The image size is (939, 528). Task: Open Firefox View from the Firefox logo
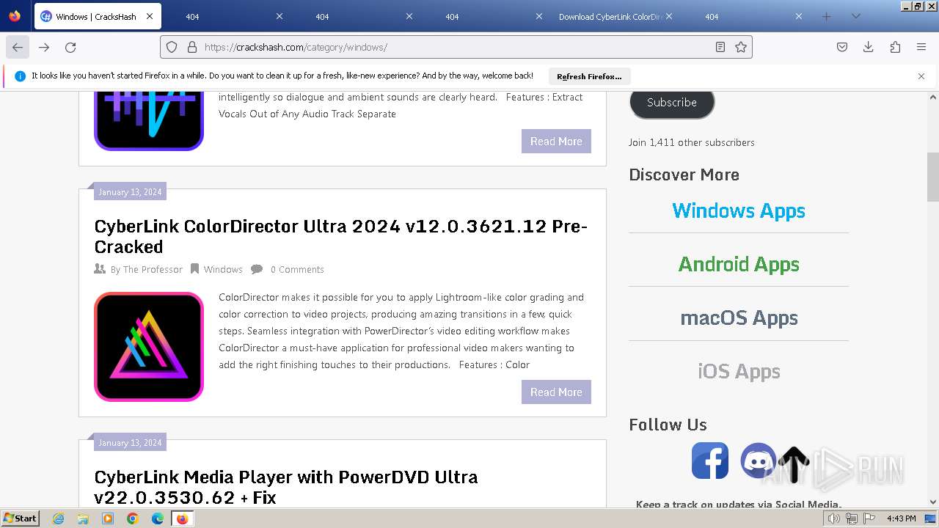(15, 16)
